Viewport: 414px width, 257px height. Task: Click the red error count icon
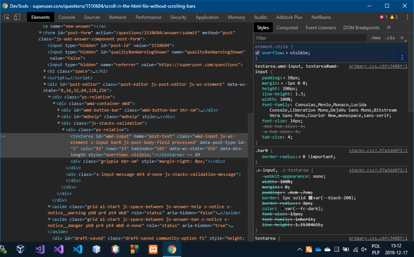[382, 17]
